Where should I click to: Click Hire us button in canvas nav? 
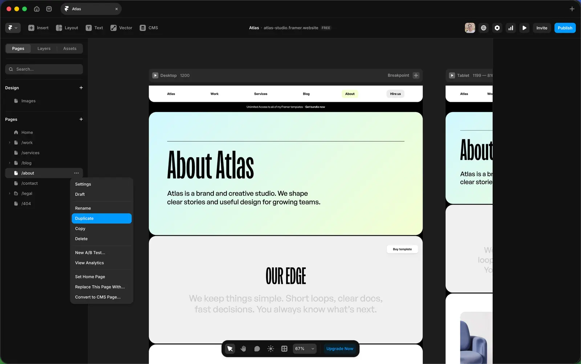pos(395,94)
